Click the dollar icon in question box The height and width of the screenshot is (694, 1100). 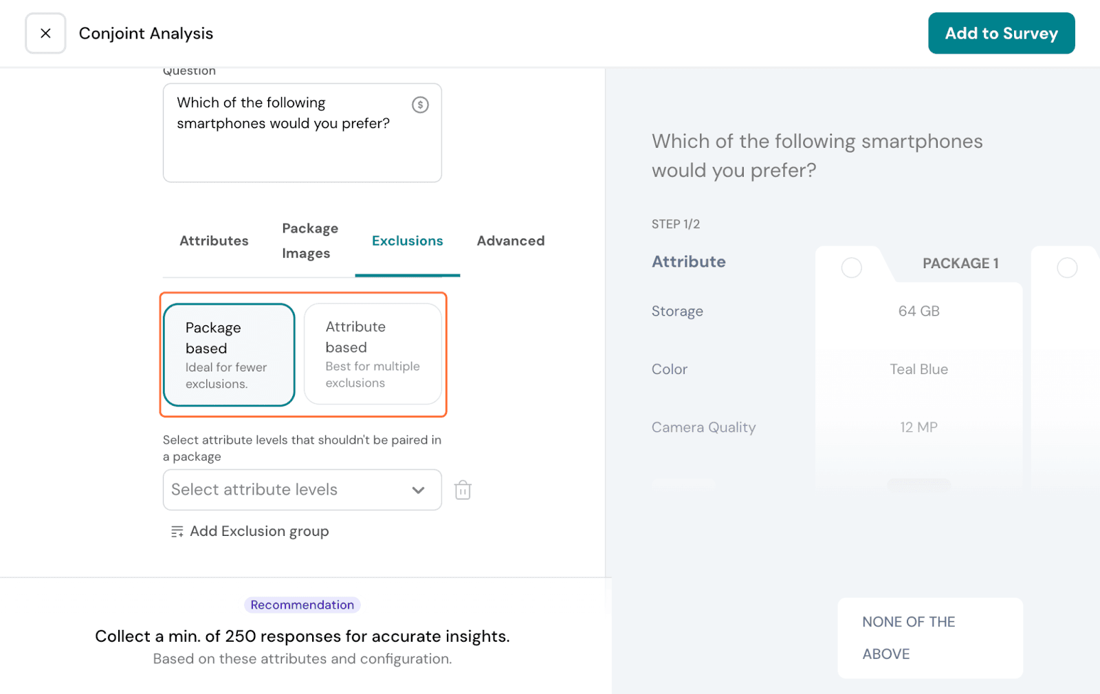coord(420,105)
